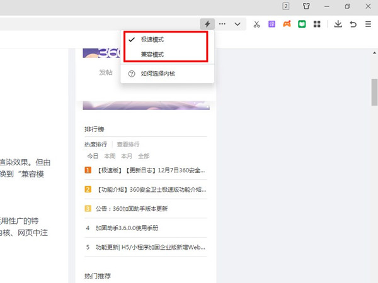Click the scissors screenshot tool icon

pos(256,24)
